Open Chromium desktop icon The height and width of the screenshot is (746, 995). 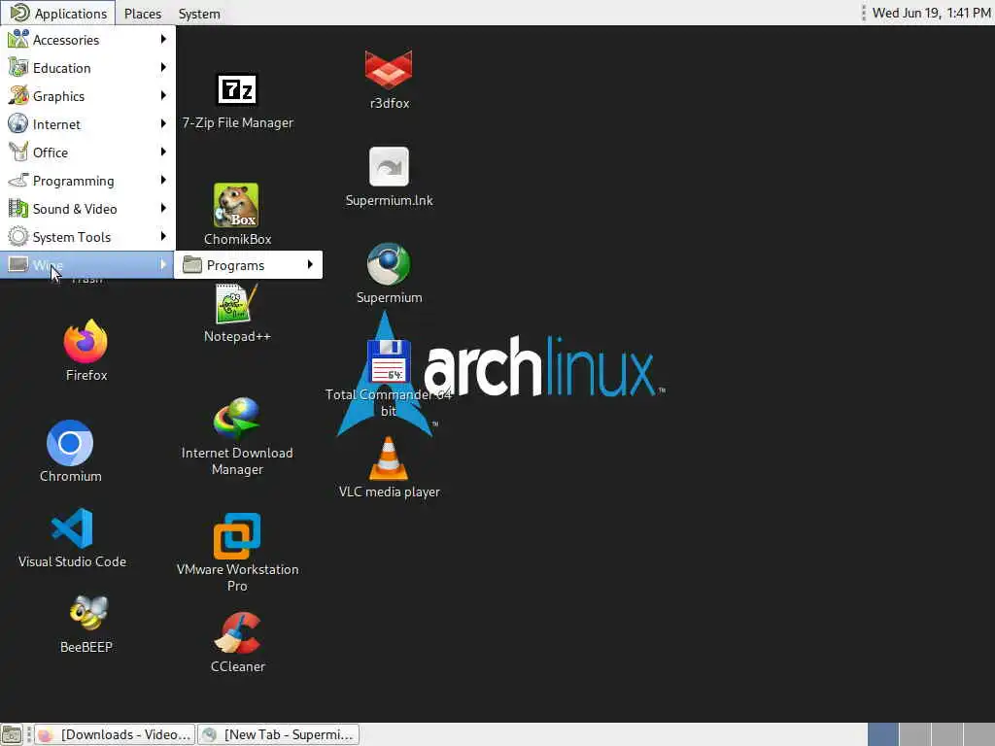pos(70,443)
